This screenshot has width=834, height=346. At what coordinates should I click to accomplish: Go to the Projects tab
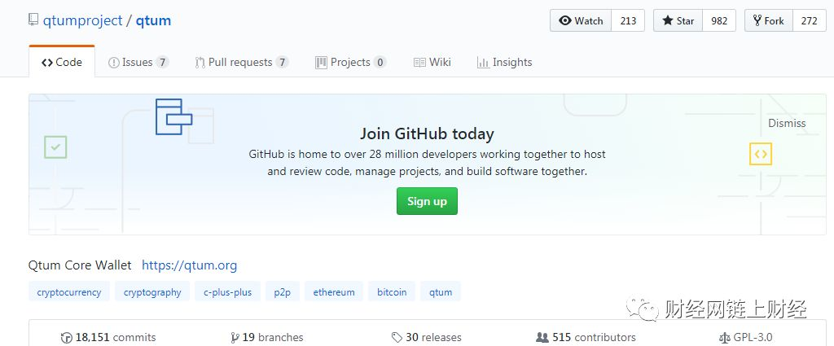[350, 62]
